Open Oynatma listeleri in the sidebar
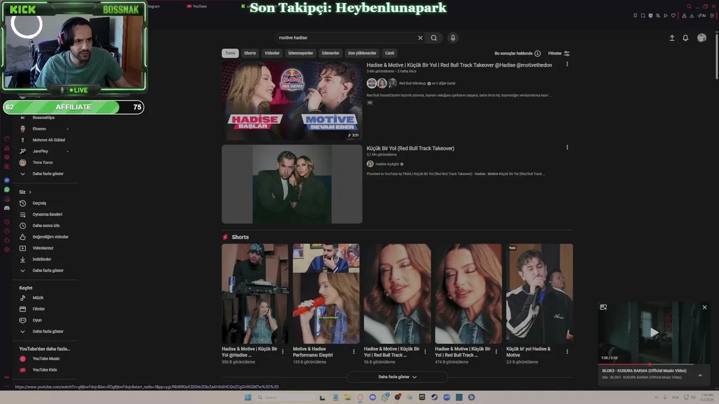719x404 pixels. (x=47, y=214)
